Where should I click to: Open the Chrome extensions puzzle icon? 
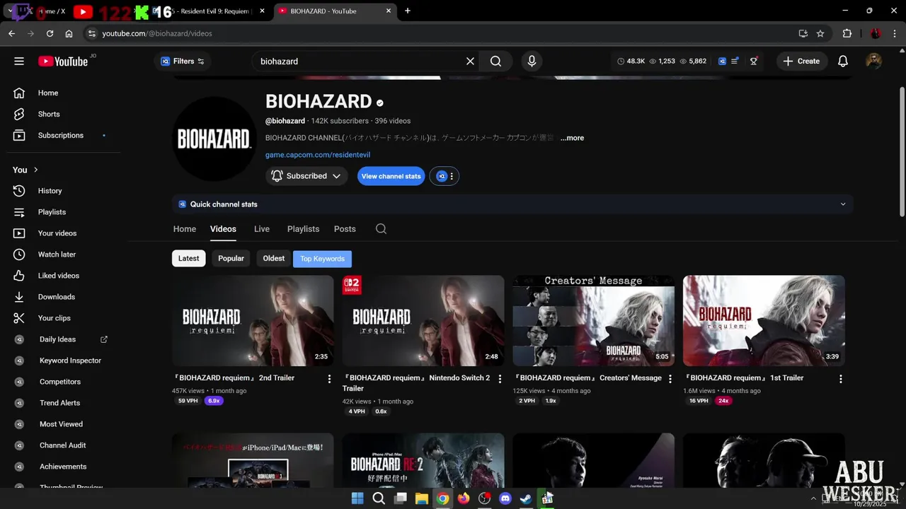coord(847,33)
